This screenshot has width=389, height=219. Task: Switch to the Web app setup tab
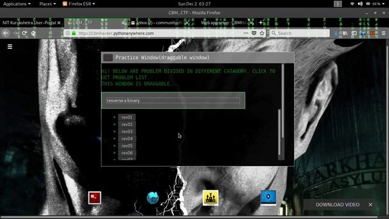[223, 23]
